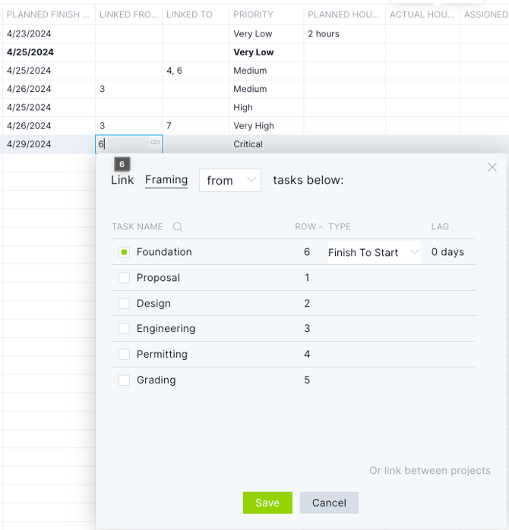Click the Framing task name link
Viewport: 509px width, 530px height.
(166, 180)
